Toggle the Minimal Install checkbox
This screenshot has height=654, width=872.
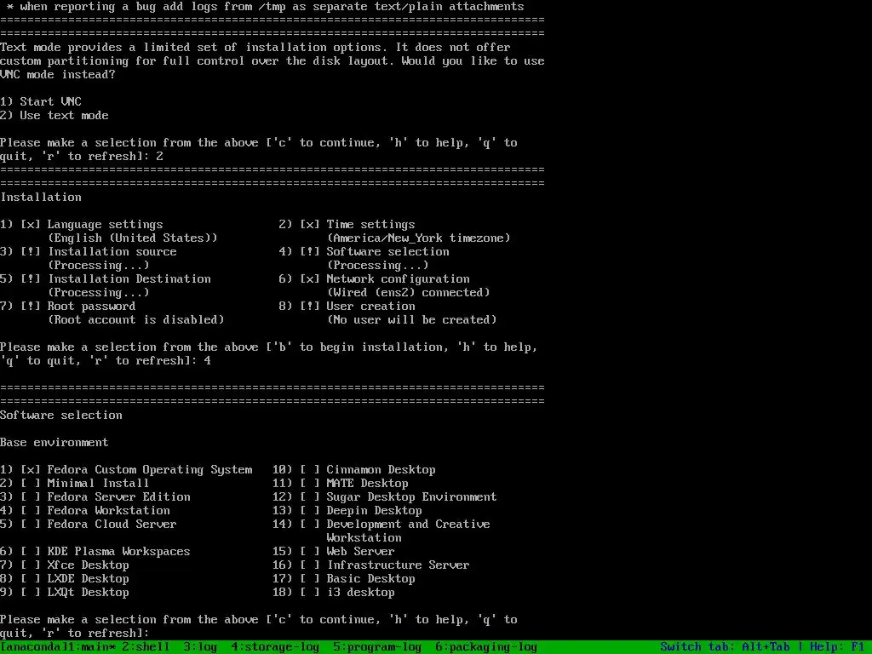click(31, 484)
